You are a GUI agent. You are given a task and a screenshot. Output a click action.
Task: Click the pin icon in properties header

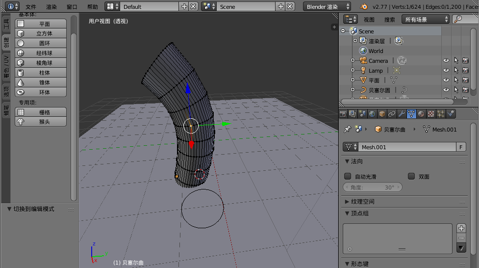coord(348,129)
